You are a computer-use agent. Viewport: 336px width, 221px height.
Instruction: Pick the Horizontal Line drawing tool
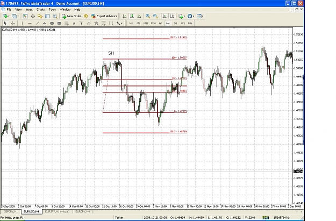pyautogui.click(x=30, y=23)
